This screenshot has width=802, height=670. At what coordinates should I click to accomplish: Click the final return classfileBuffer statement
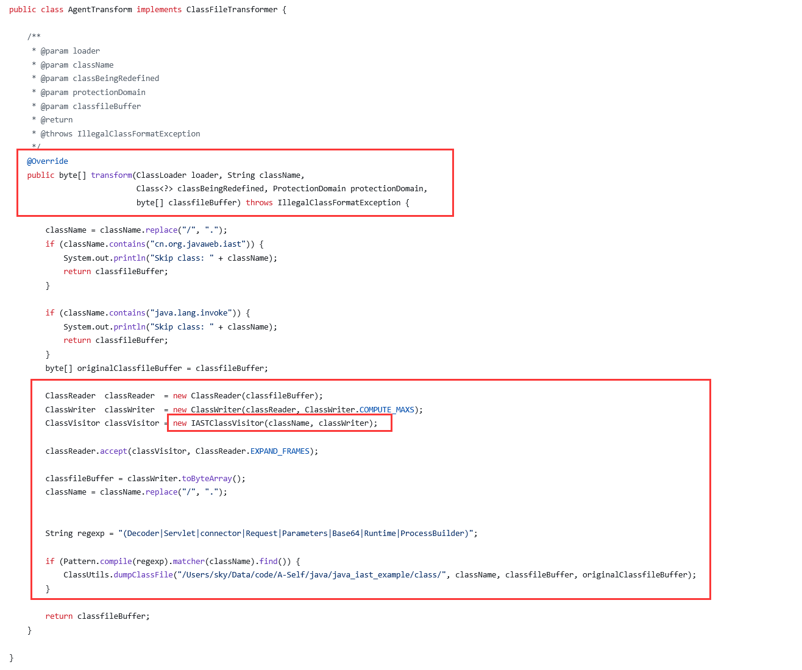point(98,616)
